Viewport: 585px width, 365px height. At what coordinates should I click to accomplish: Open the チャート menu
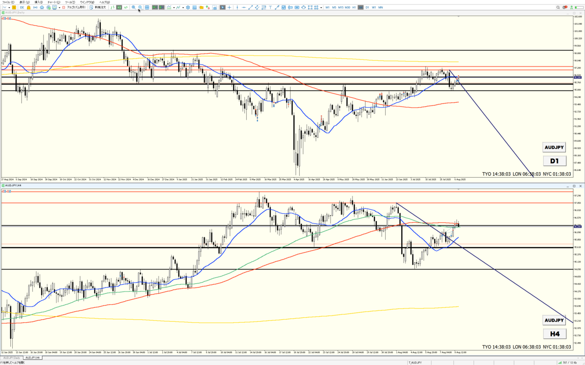coord(54,2)
